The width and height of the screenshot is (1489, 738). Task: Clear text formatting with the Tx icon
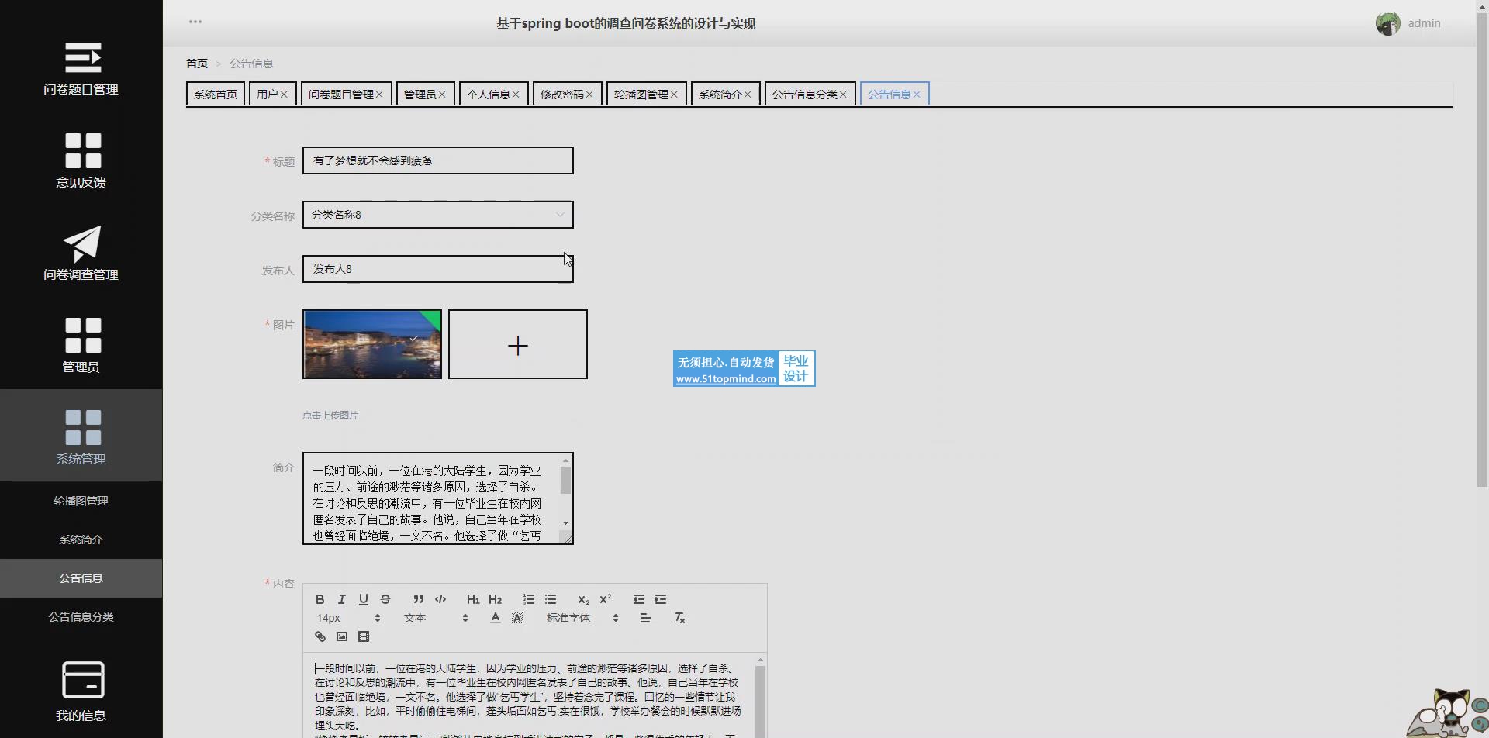(x=679, y=618)
